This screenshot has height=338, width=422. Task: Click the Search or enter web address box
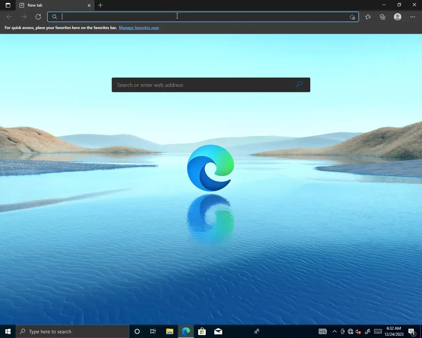click(x=211, y=85)
